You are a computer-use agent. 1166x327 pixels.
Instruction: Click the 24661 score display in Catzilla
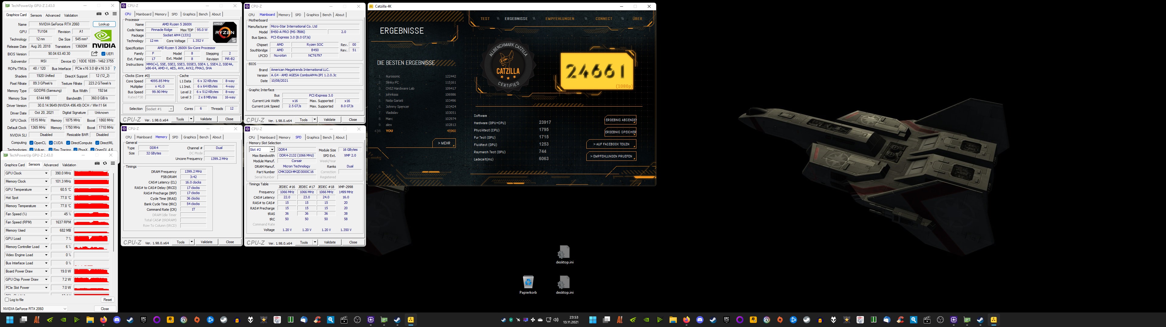click(597, 71)
